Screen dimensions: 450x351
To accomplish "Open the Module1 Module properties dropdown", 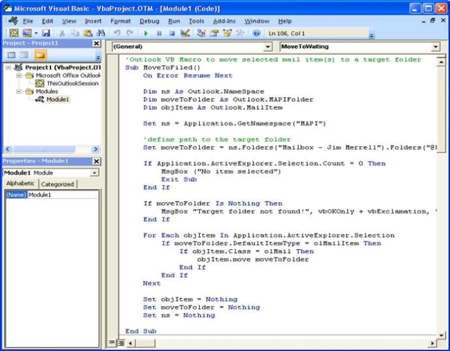I will 94,173.
